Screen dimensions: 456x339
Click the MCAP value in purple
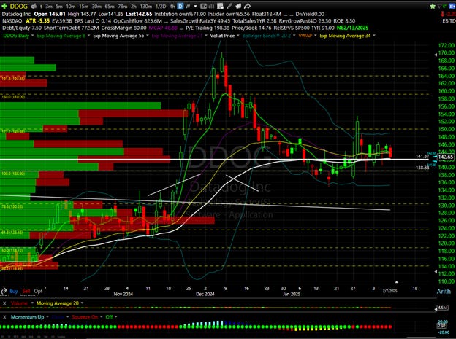point(163,28)
